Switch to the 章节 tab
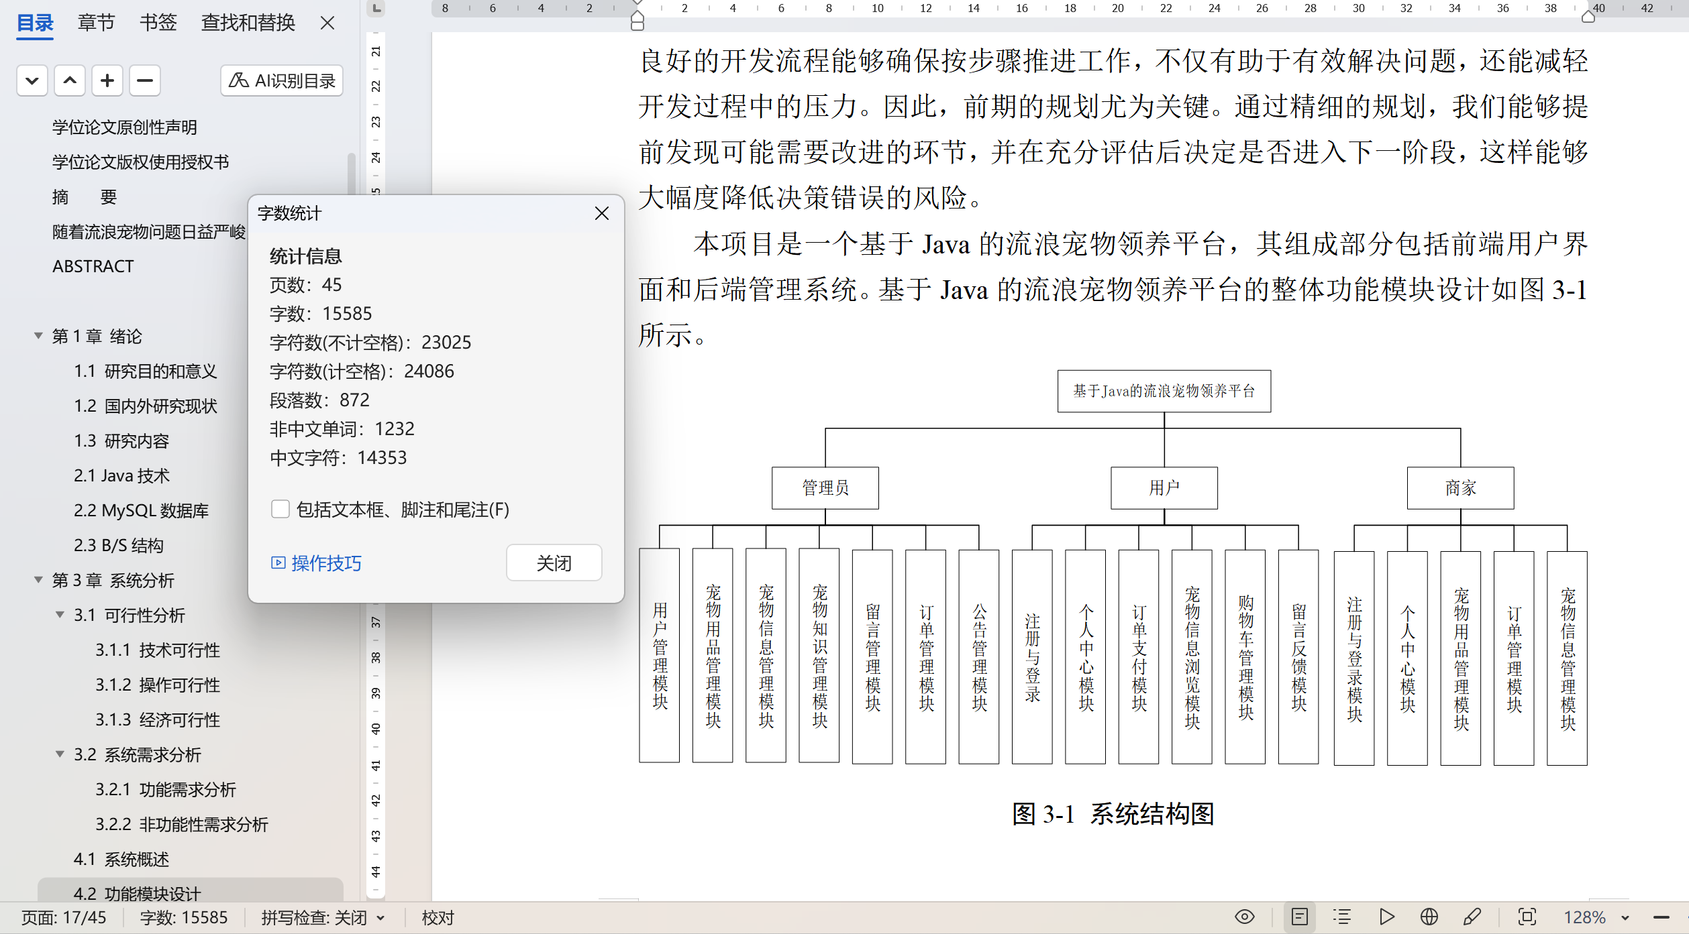 [96, 23]
